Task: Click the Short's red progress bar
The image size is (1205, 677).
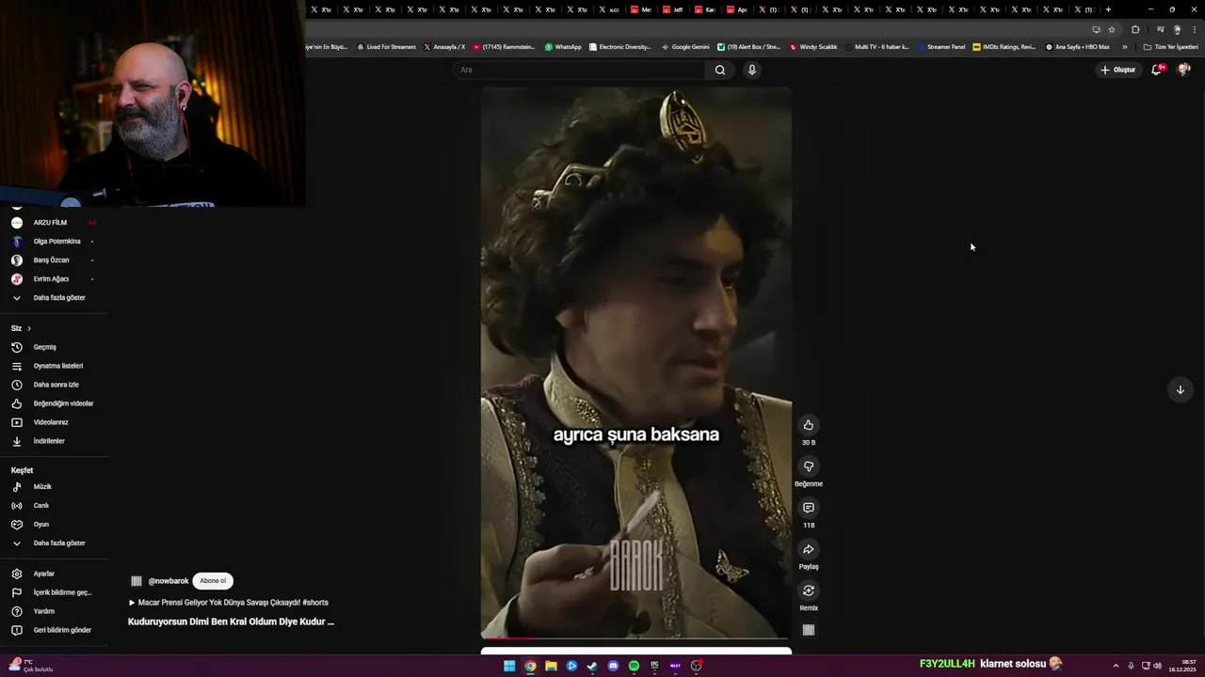Action: click(509, 638)
